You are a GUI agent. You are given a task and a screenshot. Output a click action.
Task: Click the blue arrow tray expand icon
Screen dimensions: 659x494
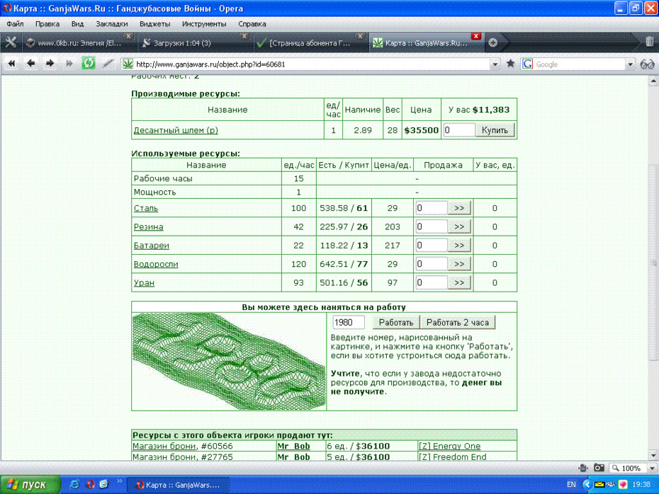pyautogui.click(x=587, y=485)
